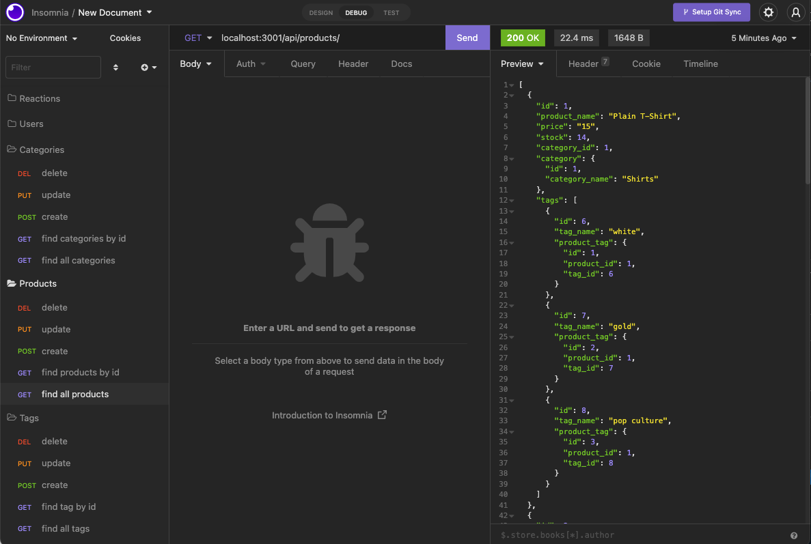Click the help question mark icon
Viewport: 811px width, 544px height.
coord(793,536)
